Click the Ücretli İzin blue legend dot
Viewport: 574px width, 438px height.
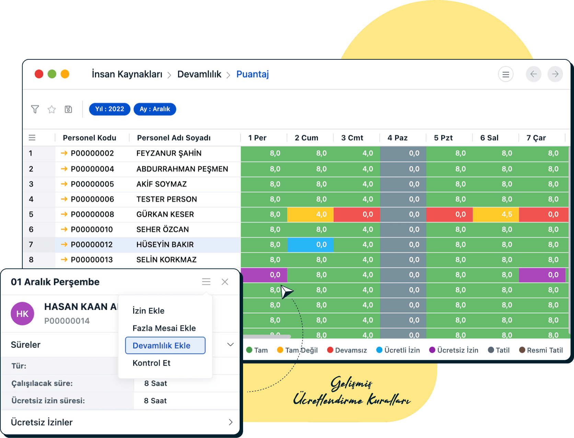coord(379,350)
